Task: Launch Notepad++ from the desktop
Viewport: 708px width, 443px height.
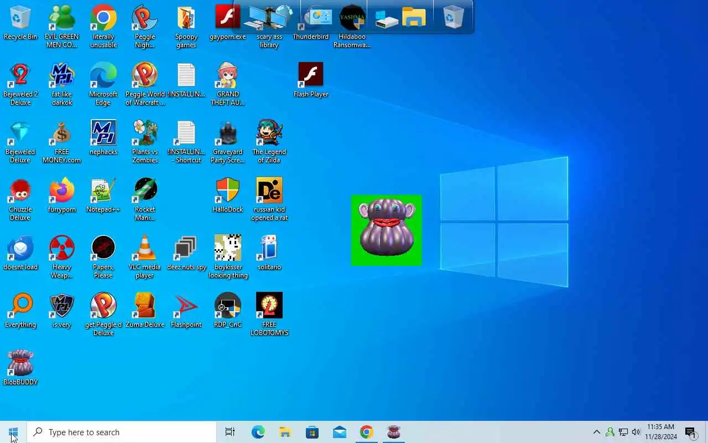Action: [103, 195]
